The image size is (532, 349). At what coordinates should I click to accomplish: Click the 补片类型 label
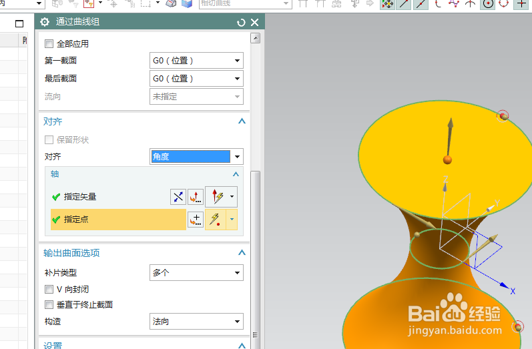pyautogui.click(x=61, y=273)
